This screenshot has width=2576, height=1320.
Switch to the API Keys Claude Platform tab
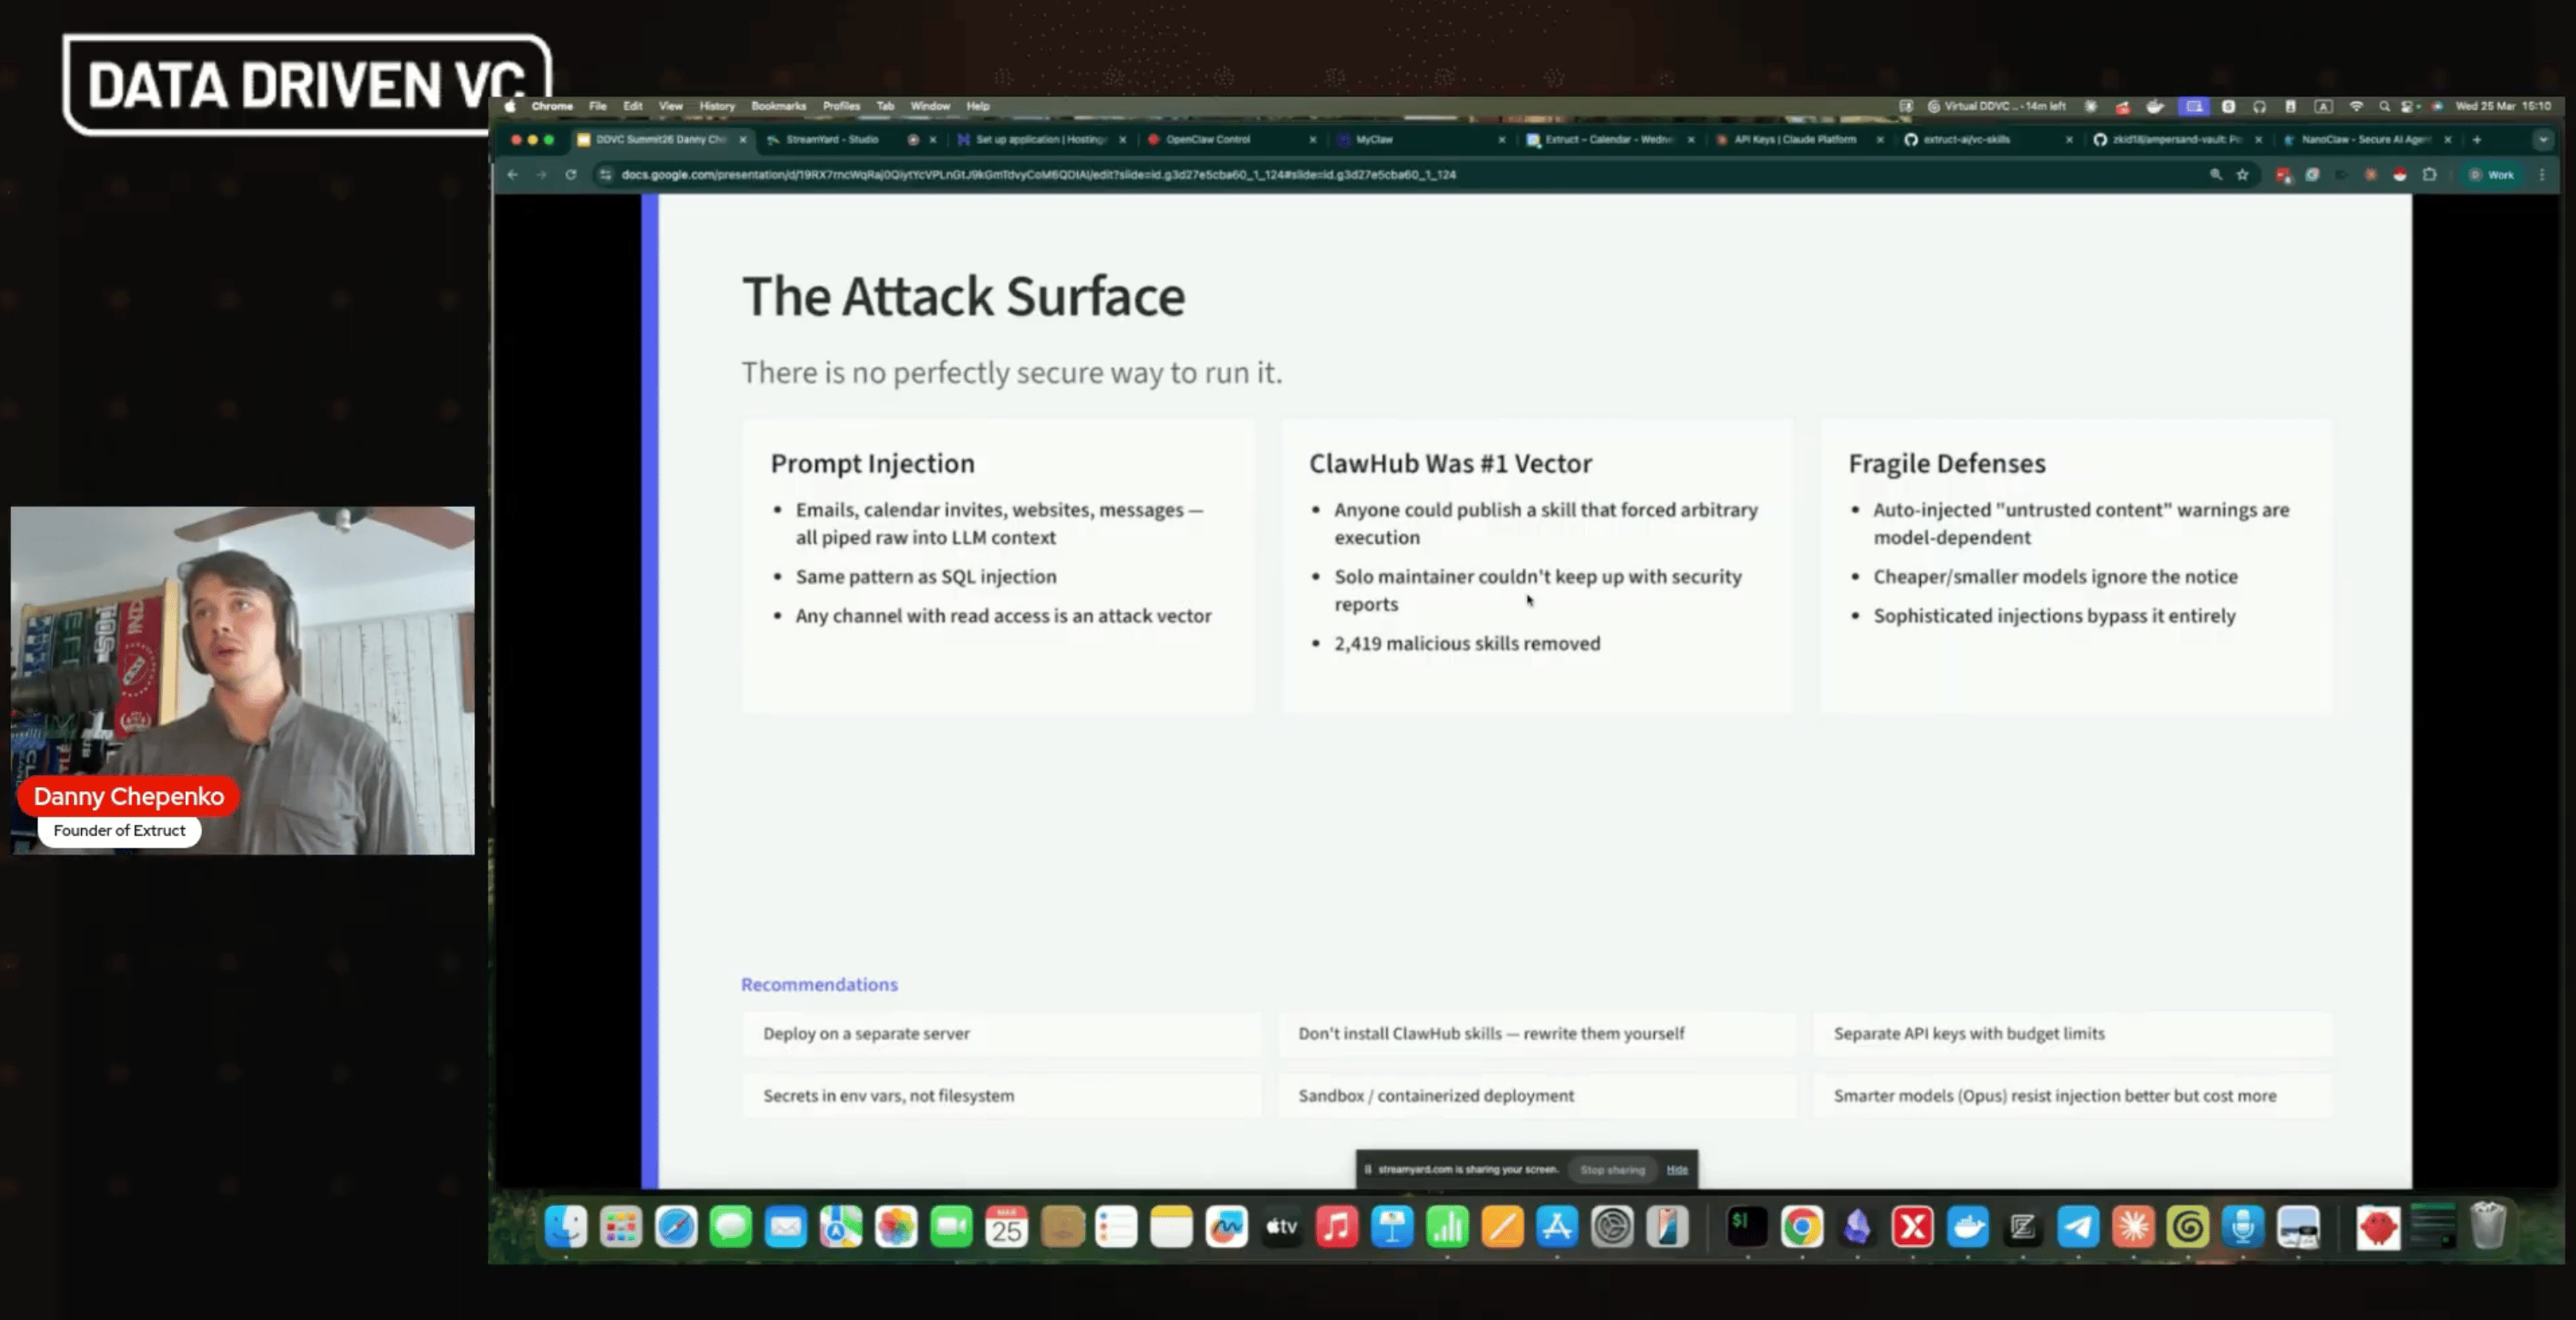[x=1795, y=140]
